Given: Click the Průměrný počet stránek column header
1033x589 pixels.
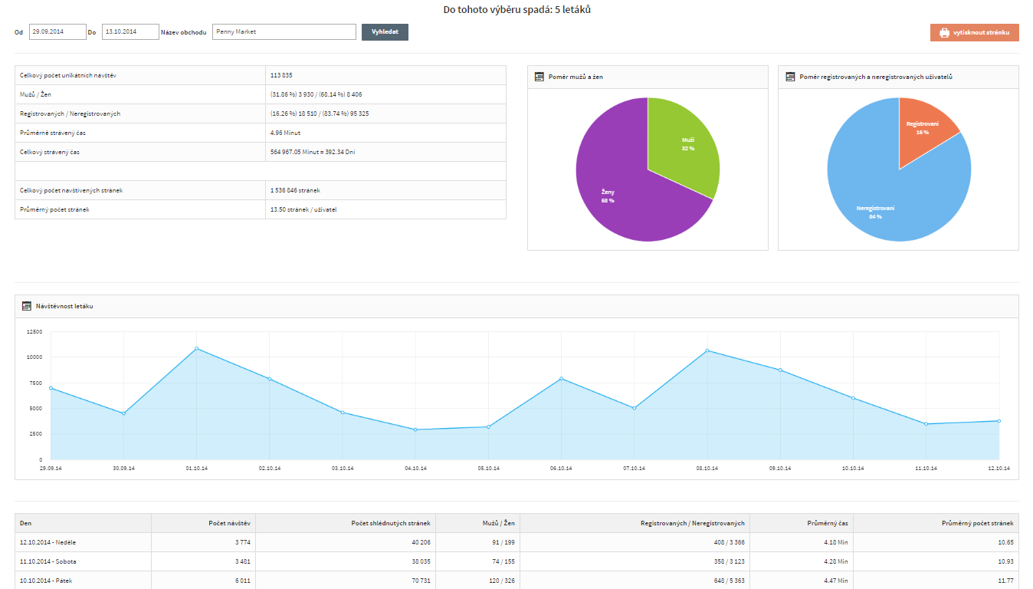Looking at the screenshot, I should click(x=936, y=523).
